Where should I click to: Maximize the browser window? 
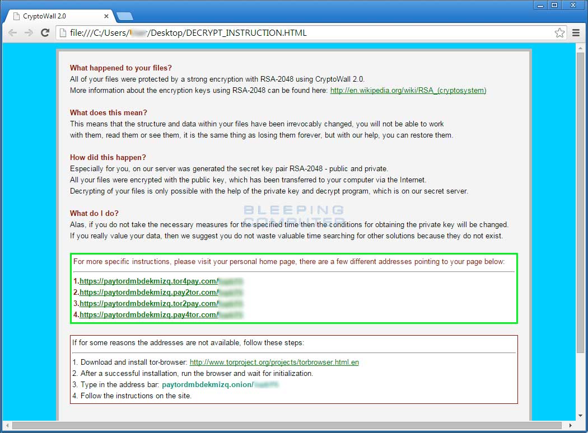pyautogui.click(x=554, y=5)
